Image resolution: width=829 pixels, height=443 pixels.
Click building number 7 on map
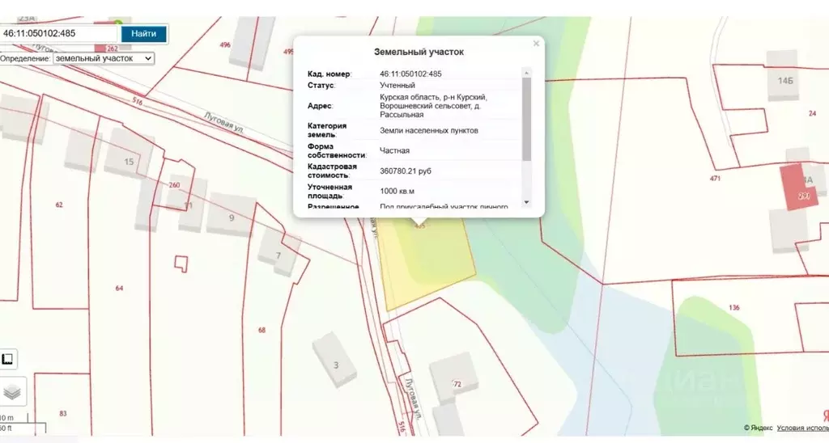coord(278,256)
